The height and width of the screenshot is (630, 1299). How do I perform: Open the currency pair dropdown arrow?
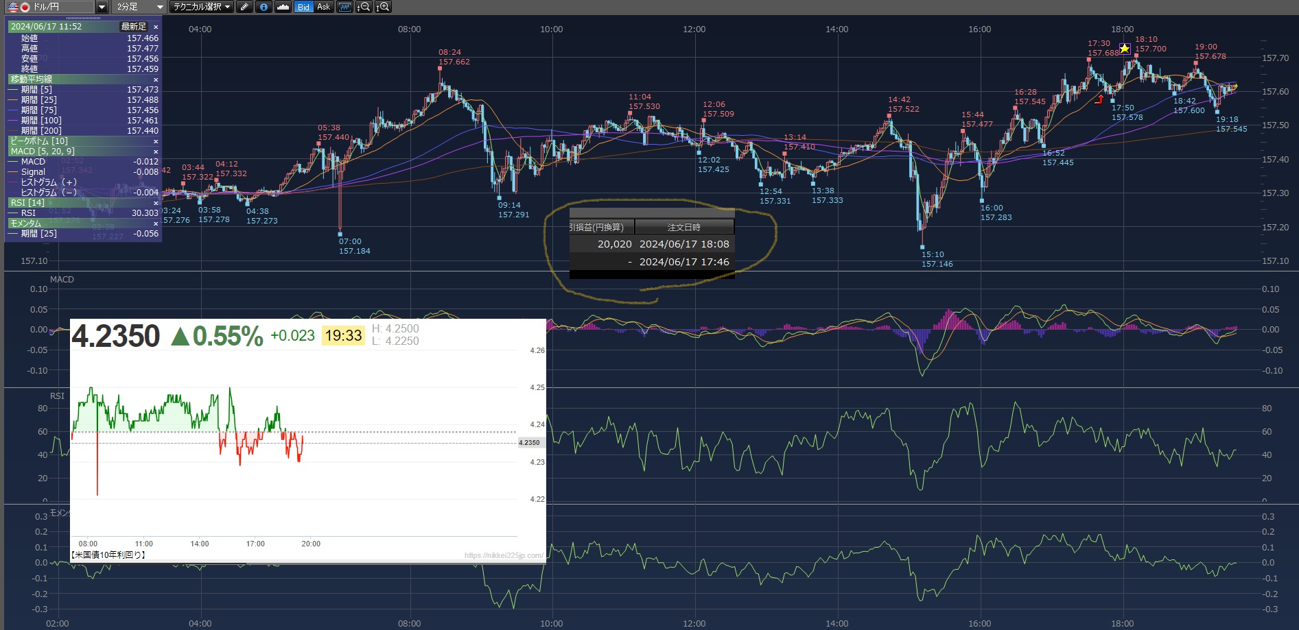click(x=102, y=7)
